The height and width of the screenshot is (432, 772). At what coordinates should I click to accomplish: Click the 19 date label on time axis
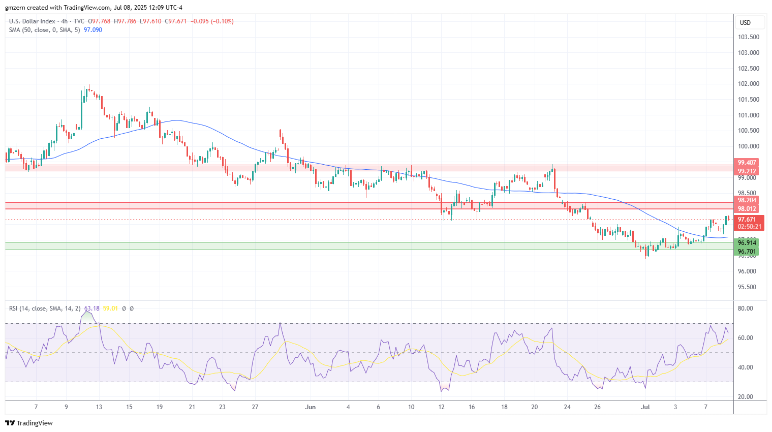[x=160, y=407]
